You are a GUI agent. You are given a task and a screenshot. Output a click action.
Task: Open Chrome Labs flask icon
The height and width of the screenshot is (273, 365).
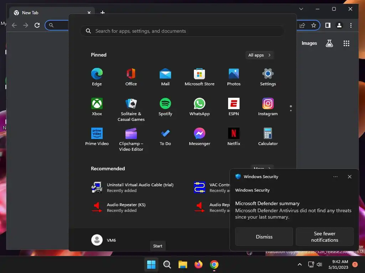329,43
